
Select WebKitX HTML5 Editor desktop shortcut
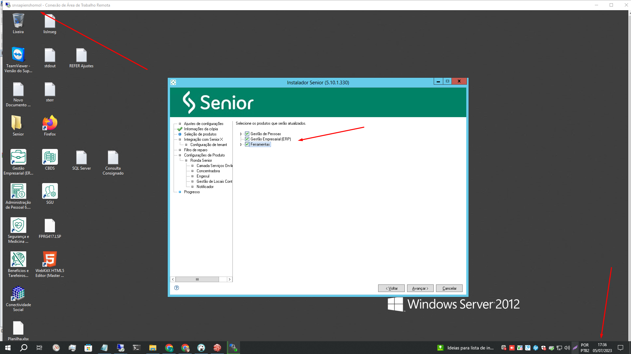tap(50, 264)
